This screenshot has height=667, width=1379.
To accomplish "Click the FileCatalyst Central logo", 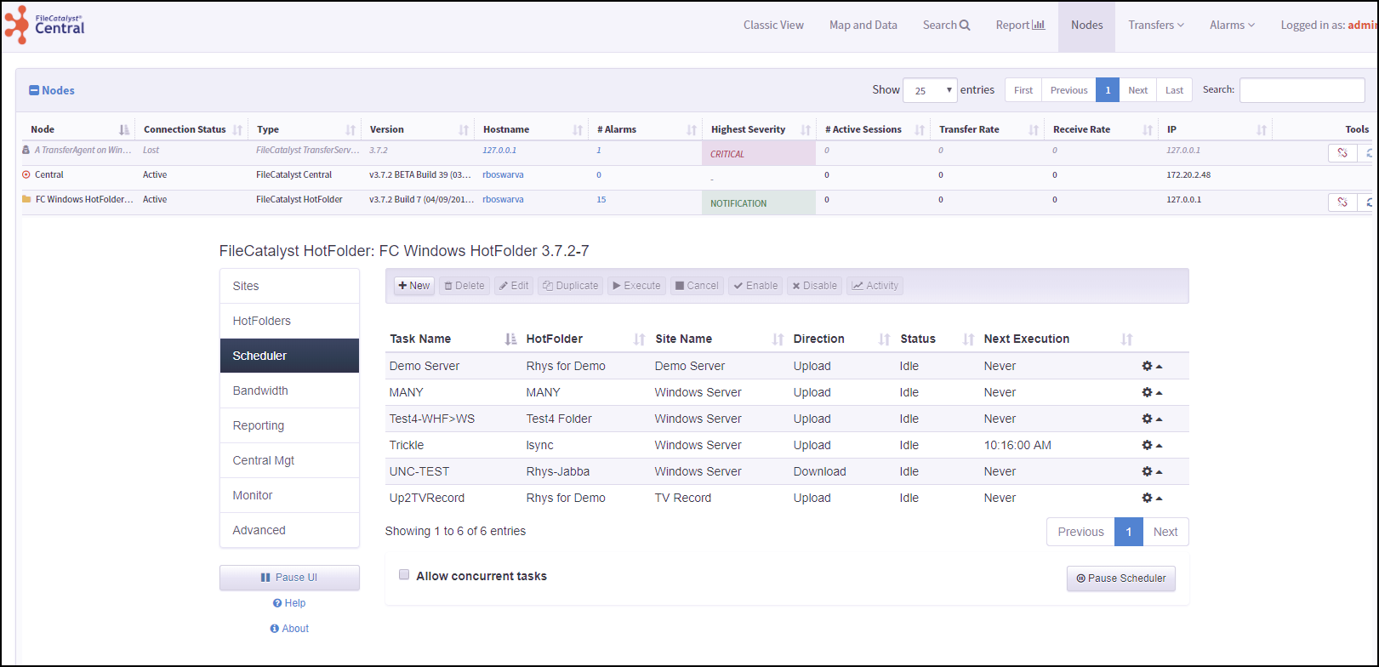I will (44, 25).
